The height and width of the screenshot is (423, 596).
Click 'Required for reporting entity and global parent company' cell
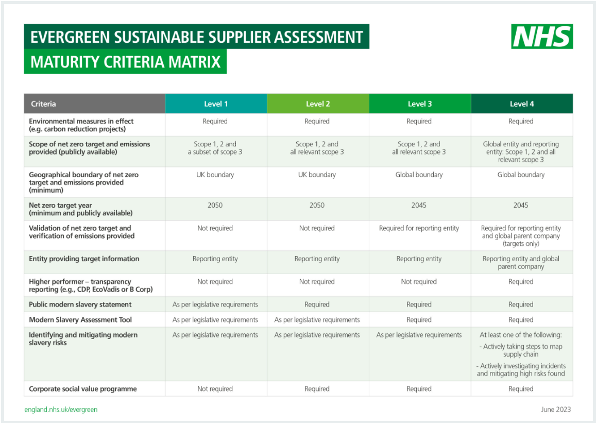coord(521,235)
